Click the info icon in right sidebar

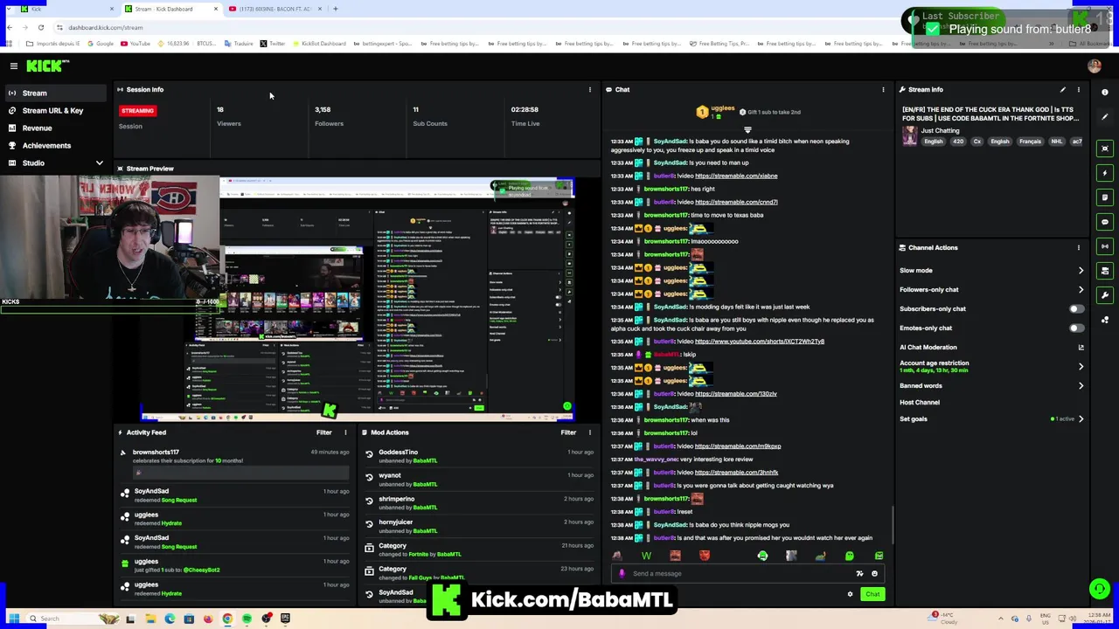[1105, 92]
